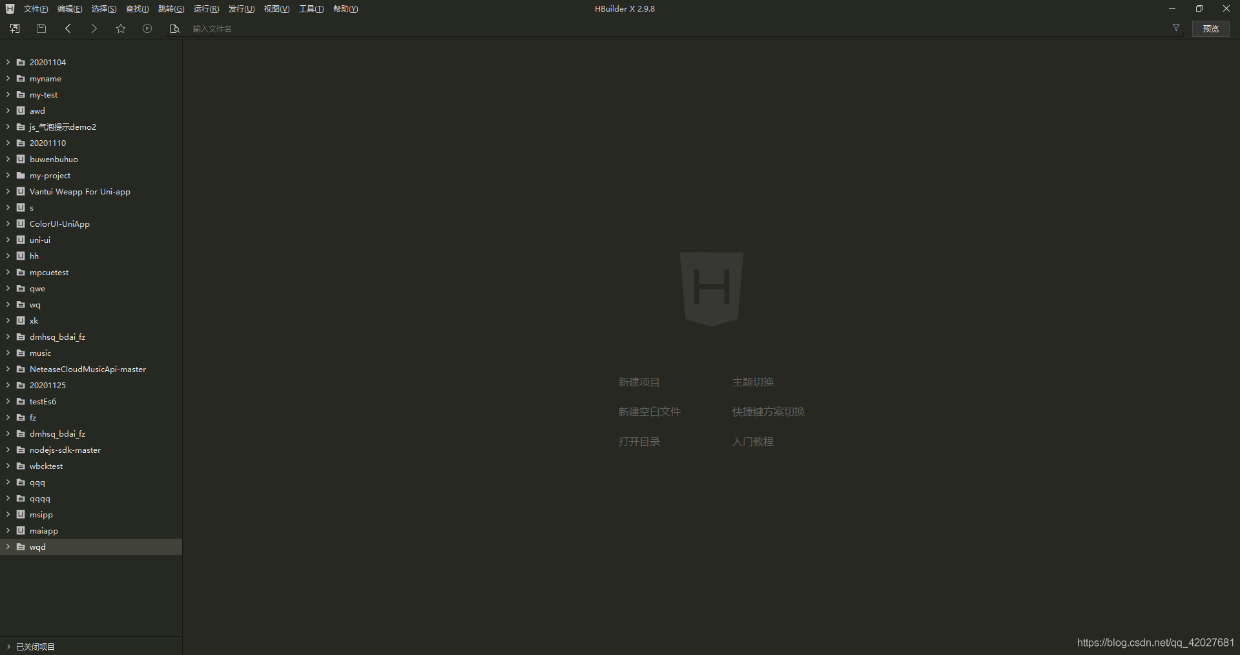Open the 运行(R) menu
This screenshot has width=1240, height=655.
[x=206, y=9]
